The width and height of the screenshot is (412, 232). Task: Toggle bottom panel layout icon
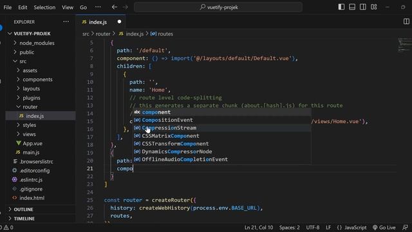[x=352, y=7]
